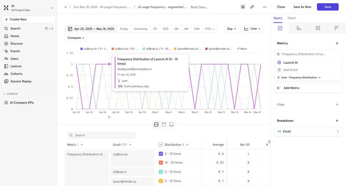Click of@zak.cl legend color swatch
346x186 pixels.
[144, 49]
